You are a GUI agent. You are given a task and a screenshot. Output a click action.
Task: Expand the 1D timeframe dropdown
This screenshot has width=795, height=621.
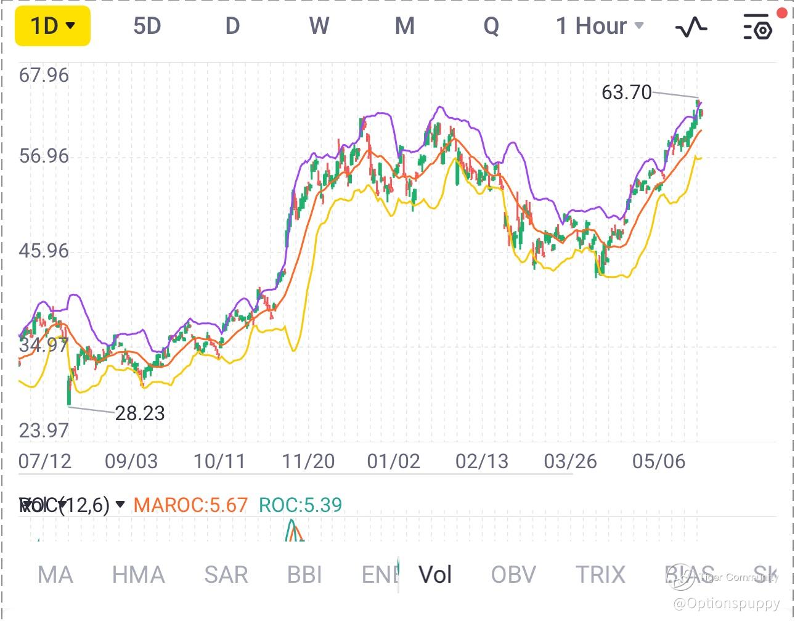point(53,26)
